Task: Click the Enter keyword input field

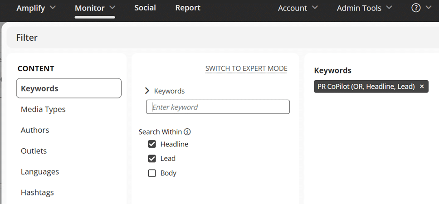Action: [x=218, y=107]
